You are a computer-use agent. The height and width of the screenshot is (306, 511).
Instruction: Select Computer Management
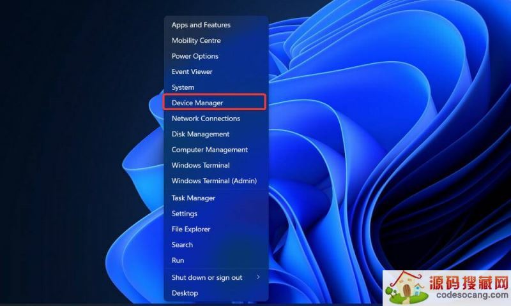point(210,150)
